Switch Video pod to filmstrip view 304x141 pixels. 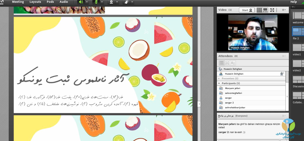(x=265, y=10)
